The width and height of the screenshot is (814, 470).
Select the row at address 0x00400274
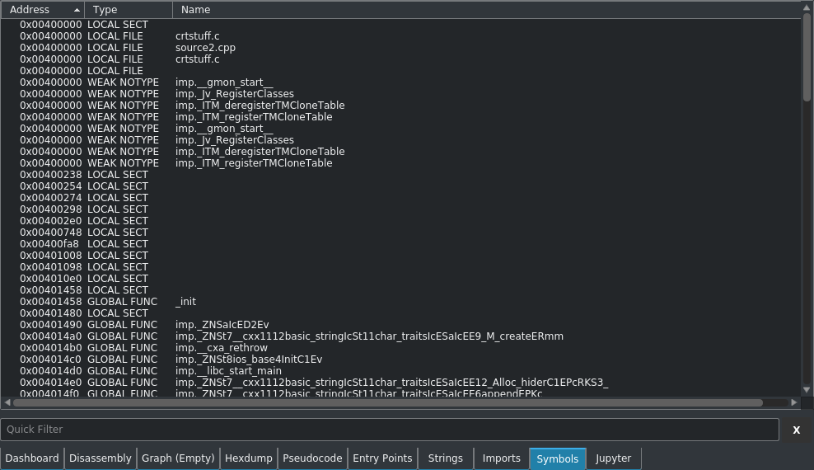[400, 198]
